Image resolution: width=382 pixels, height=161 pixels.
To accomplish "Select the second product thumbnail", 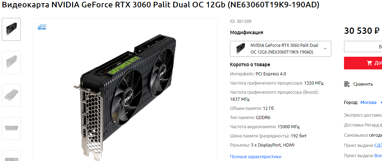I will click(x=11, y=62).
